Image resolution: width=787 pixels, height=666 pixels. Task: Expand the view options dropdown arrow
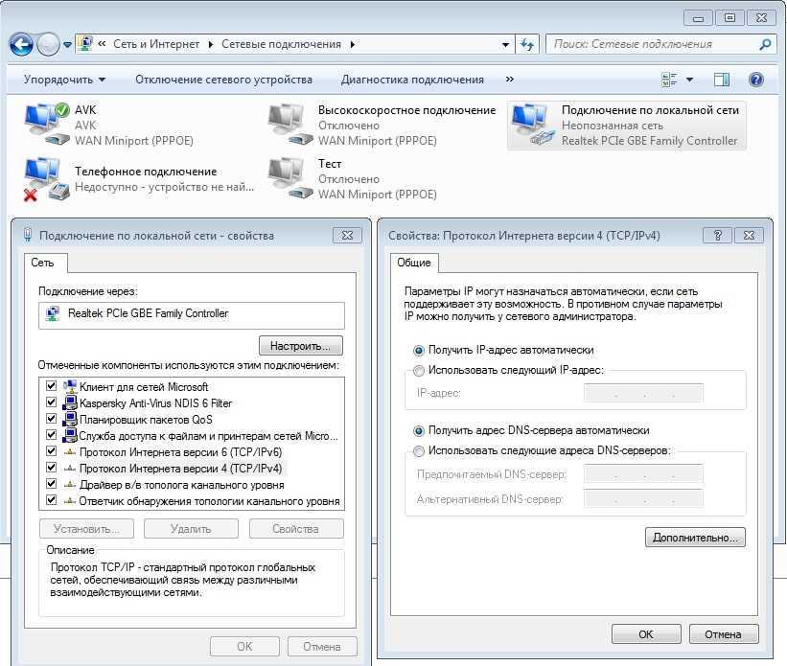coord(689,80)
